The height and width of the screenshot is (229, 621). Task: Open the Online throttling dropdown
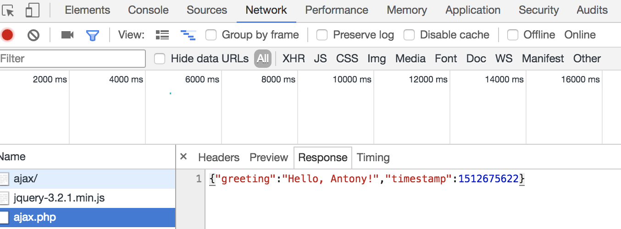pyautogui.click(x=580, y=35)
